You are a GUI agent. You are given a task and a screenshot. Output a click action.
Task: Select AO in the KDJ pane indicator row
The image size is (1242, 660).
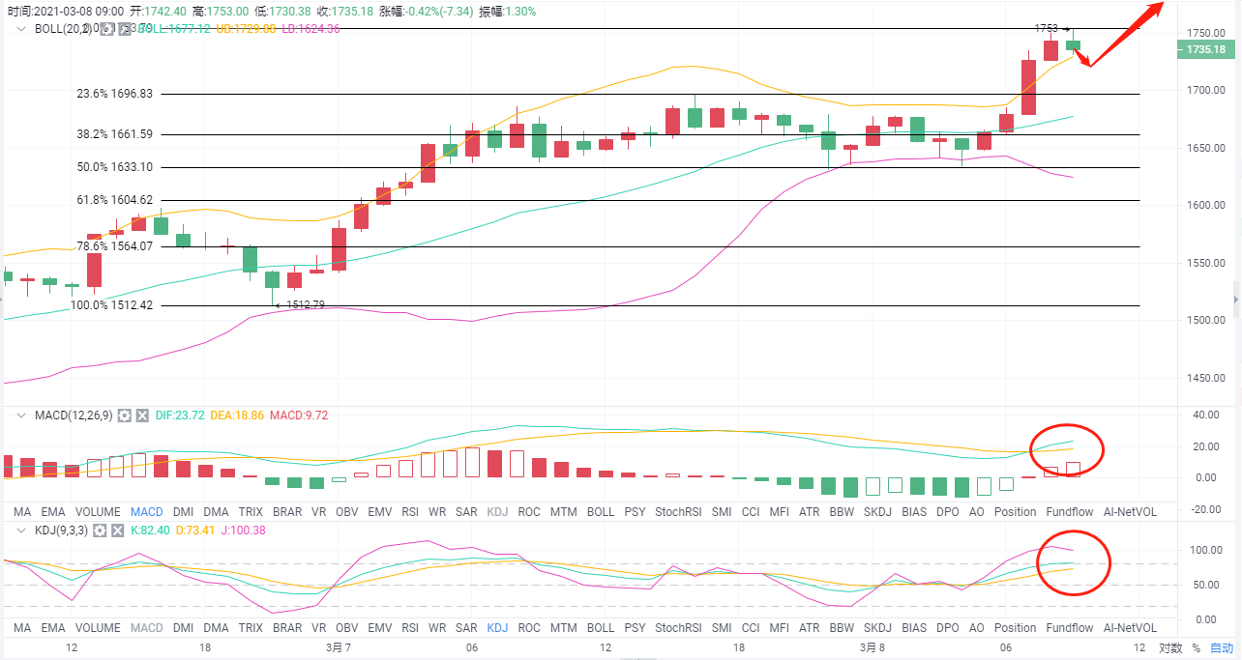click(977, 628)
